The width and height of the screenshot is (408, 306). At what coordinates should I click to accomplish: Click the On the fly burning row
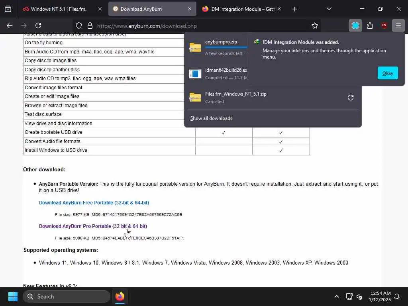pos(104,43)
